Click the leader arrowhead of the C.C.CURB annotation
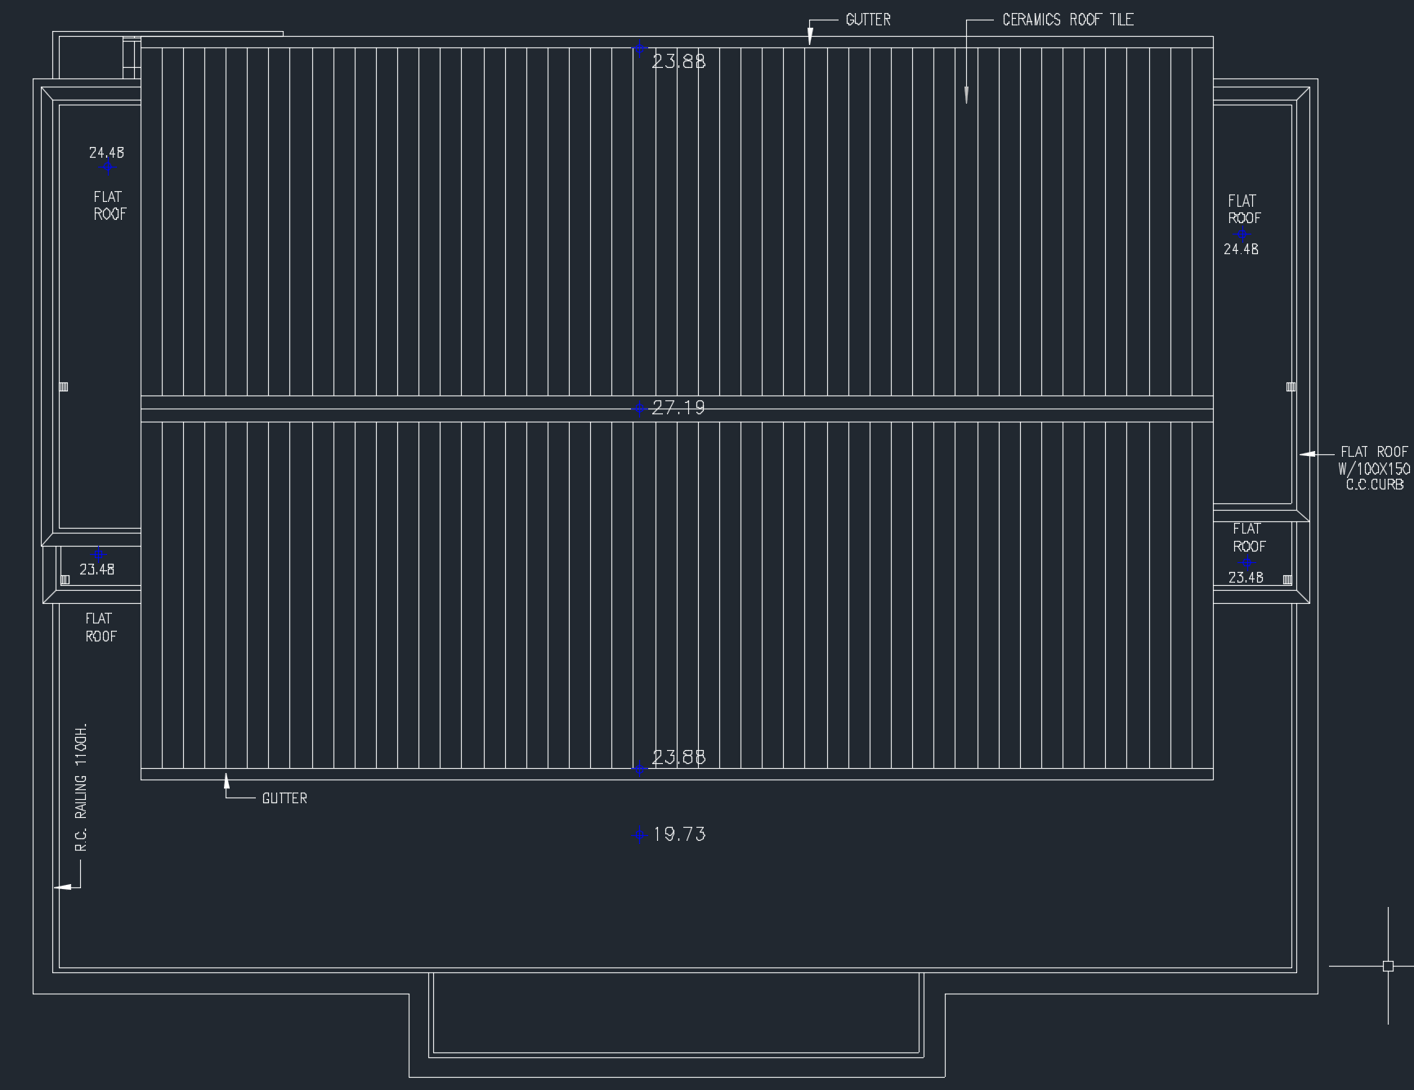 coord(1308,453)
